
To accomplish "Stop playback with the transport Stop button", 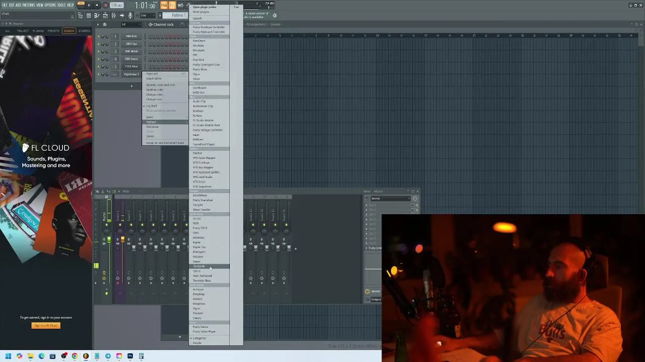I will [x=97, y=5].
